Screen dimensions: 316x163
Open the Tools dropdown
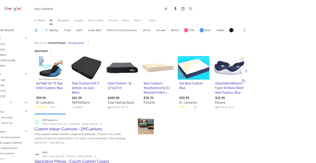click(153, 21)
